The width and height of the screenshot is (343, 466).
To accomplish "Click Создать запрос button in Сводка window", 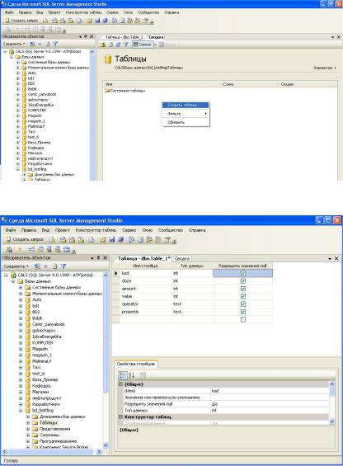I will 21,21.
